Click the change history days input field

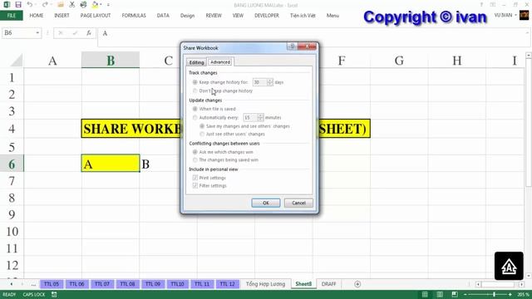259,82
